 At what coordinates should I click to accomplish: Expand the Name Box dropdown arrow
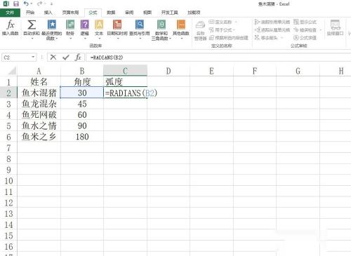[33, 58]
